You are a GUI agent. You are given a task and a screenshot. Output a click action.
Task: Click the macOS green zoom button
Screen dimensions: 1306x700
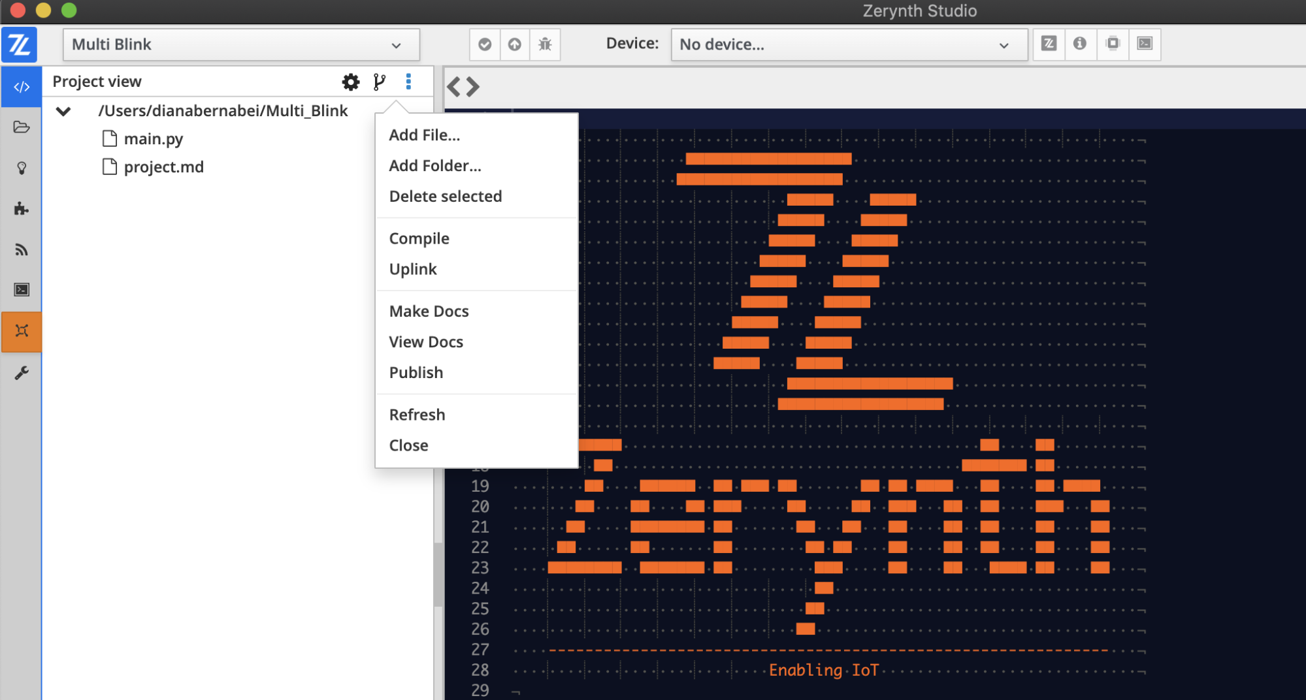[69, 10]
